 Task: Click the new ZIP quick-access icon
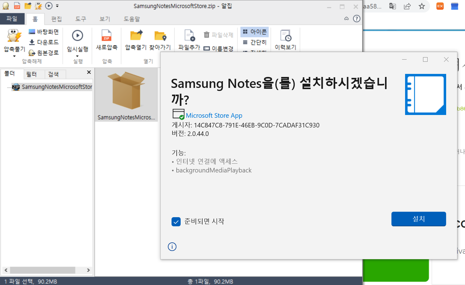point(17,6)
